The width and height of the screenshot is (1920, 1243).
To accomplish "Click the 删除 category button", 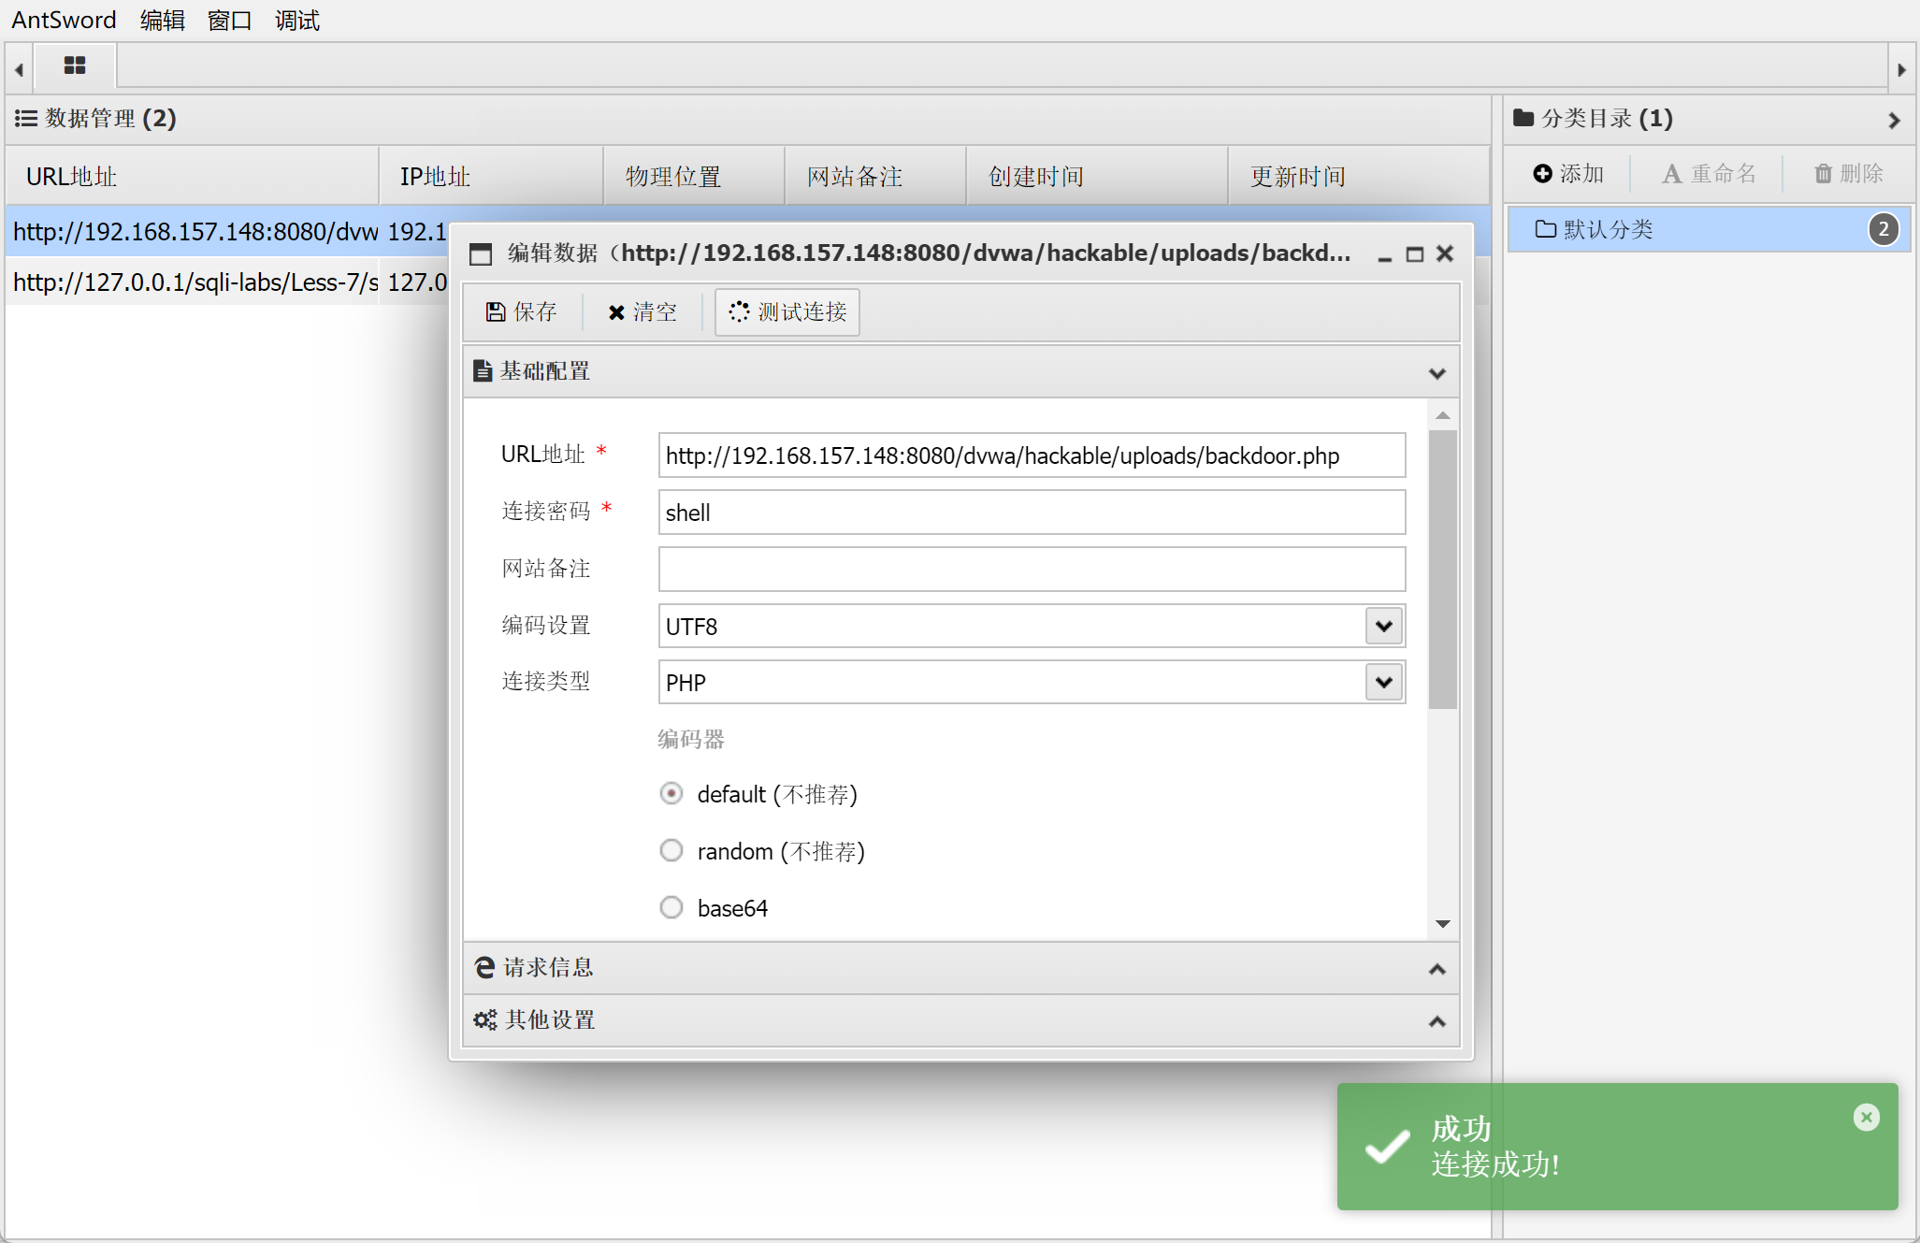I will coord(1849,174).
